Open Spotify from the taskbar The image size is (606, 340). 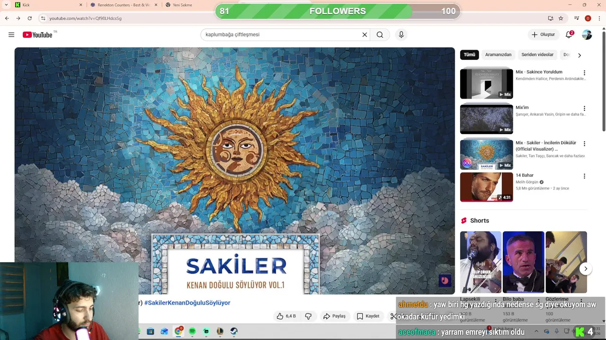(x=192, y=331)
